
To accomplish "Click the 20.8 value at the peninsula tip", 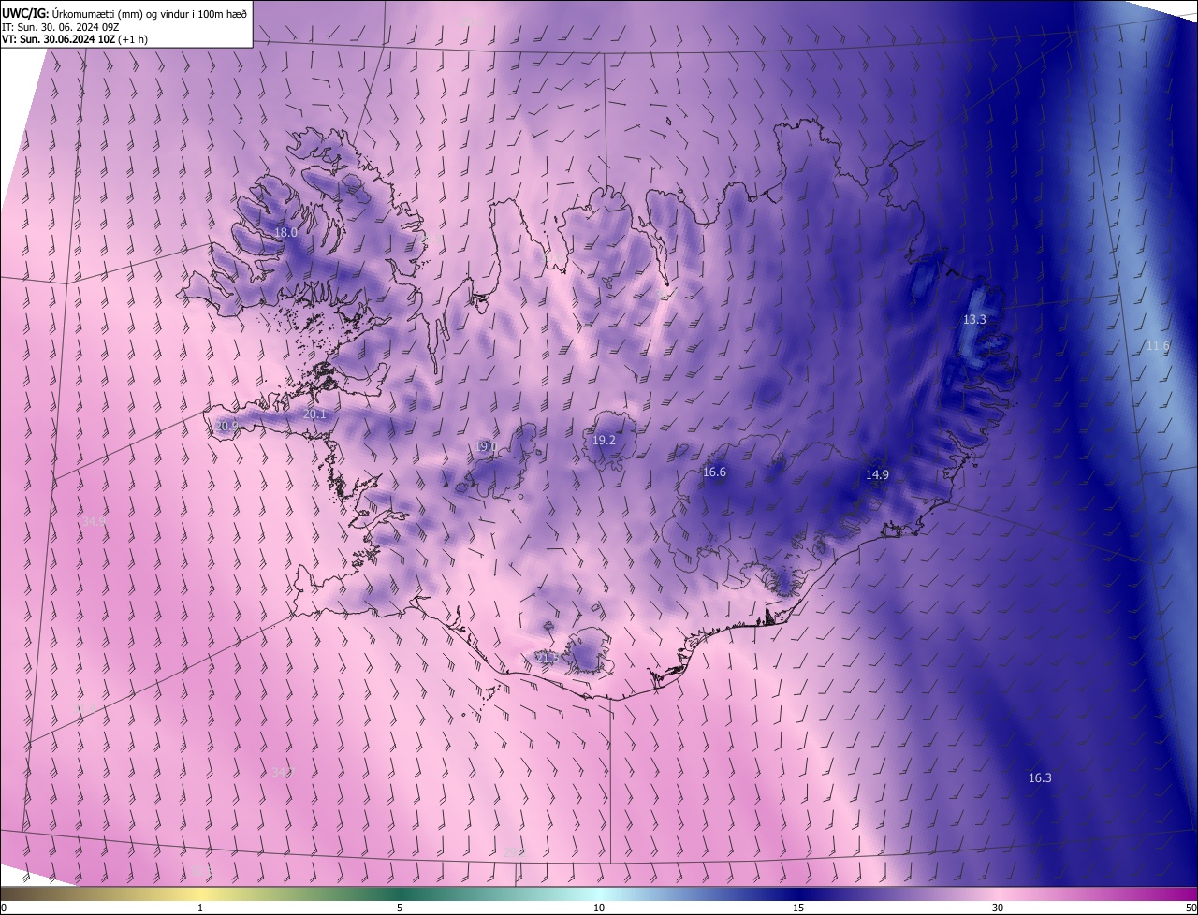I will point(226,426).
